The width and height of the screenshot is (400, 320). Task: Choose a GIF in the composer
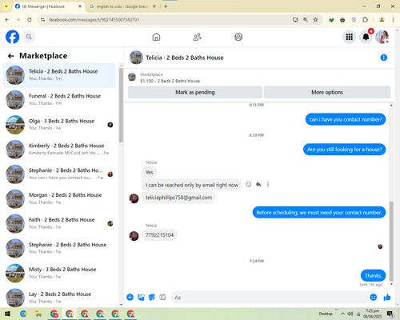click(x=162, y=297)
